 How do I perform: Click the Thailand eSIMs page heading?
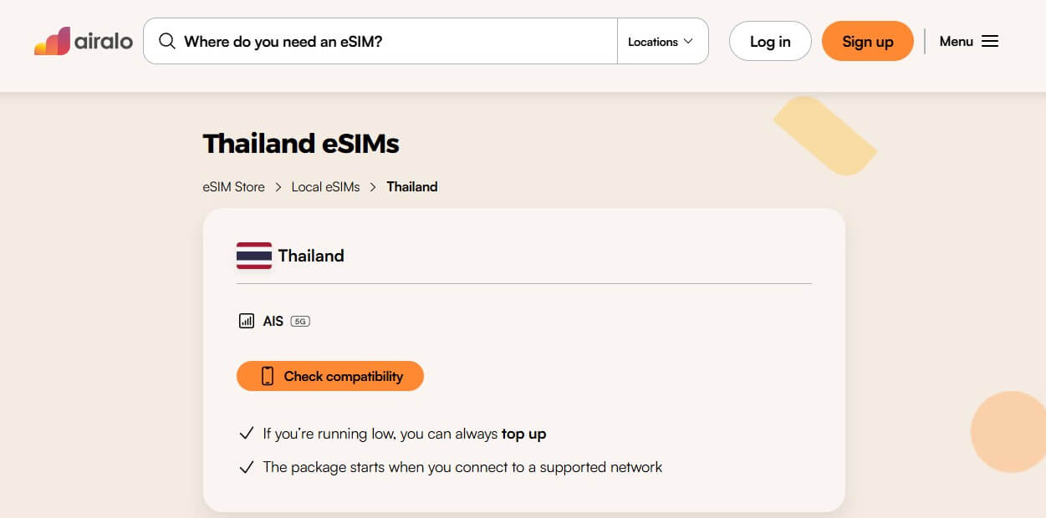coord(301,143)
